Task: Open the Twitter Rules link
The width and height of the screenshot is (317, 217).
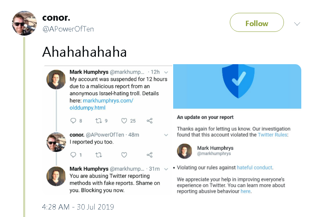Action: pos(273,135)
